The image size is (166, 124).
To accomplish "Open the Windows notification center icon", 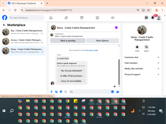I will point(161,111).
